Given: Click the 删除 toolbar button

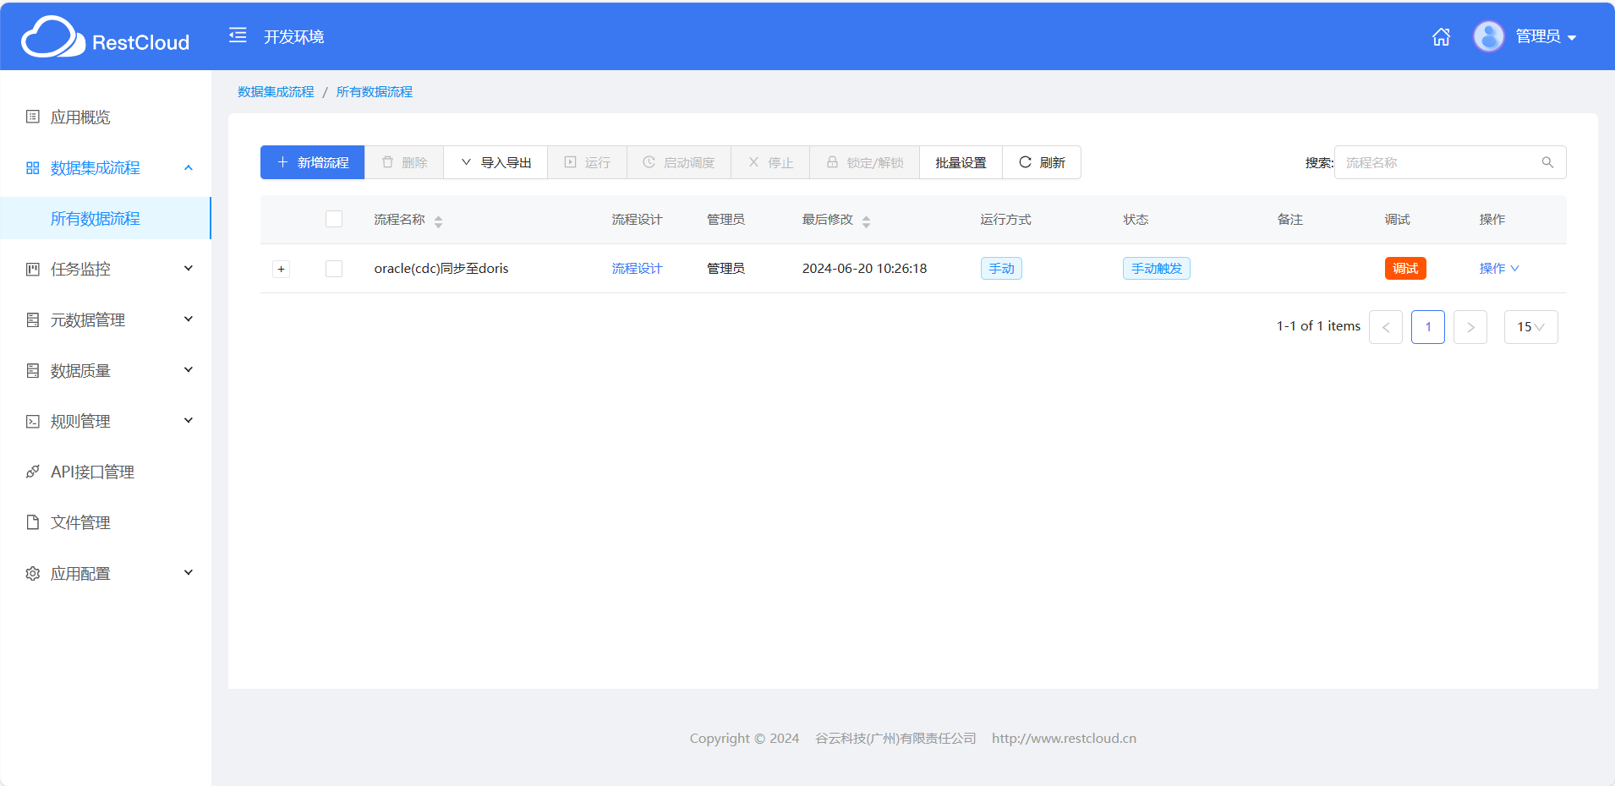Looking at the screenshot, I should pos(404,162).
